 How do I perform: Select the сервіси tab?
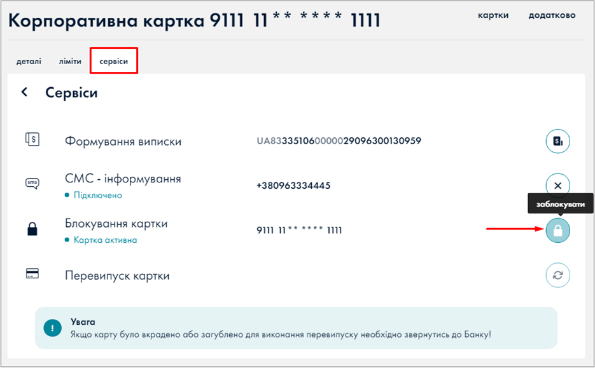pos(114,61)
